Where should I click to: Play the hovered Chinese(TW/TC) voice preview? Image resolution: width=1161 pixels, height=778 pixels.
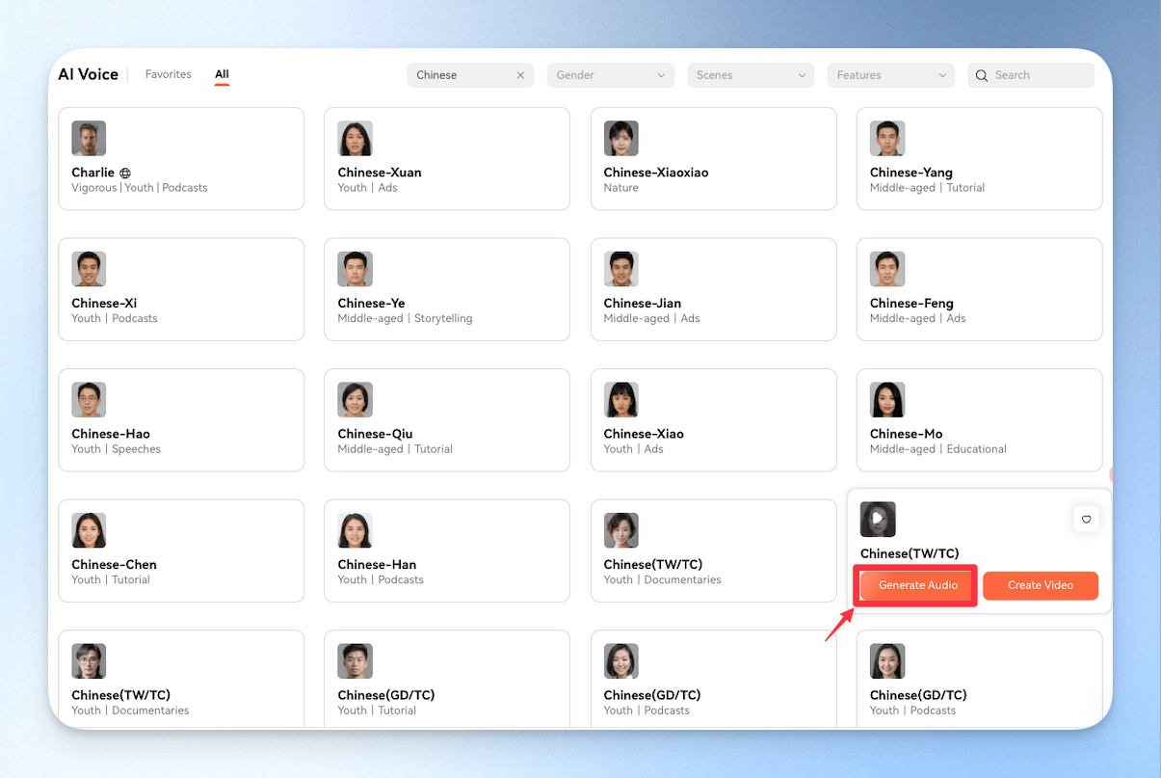[878, 519]
